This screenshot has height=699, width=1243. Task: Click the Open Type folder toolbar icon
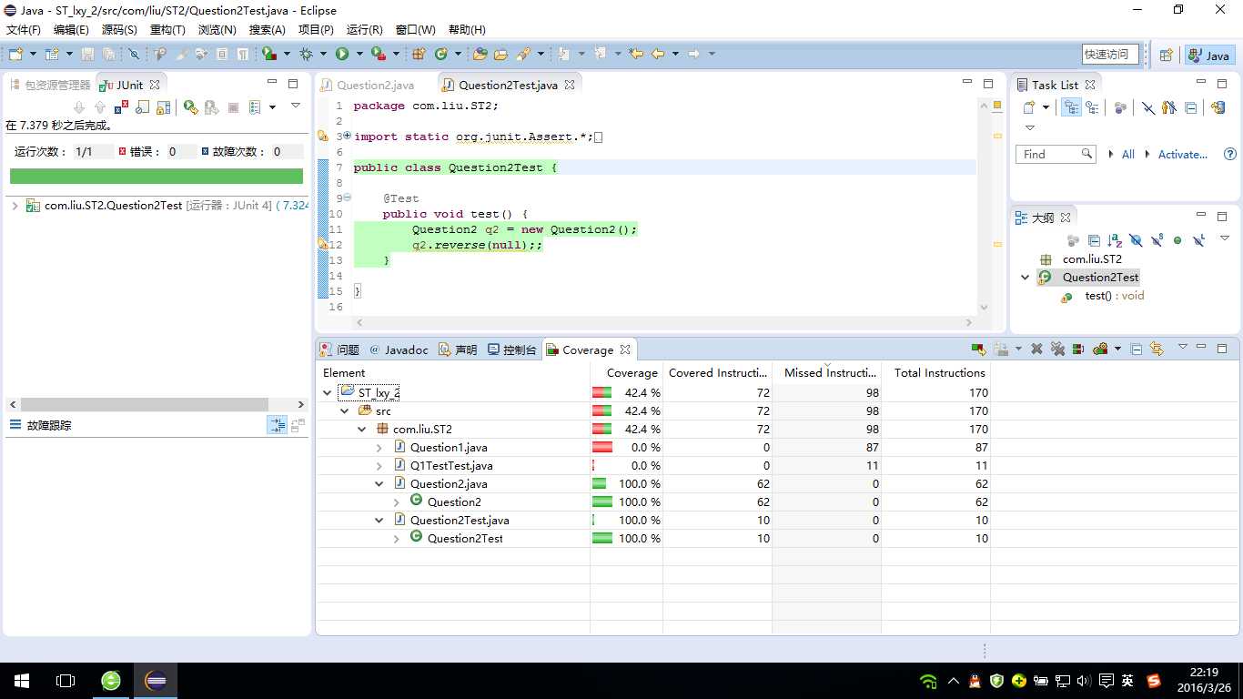coord(480,54)
